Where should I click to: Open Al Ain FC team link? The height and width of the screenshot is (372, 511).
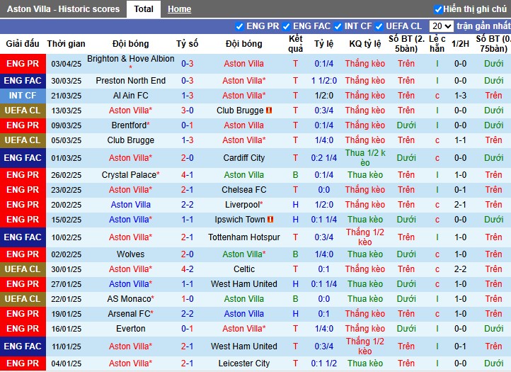(131, 96)
